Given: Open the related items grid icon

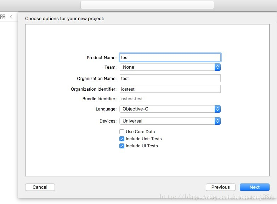Looking at the screenshot, I should tap(2, 17).
